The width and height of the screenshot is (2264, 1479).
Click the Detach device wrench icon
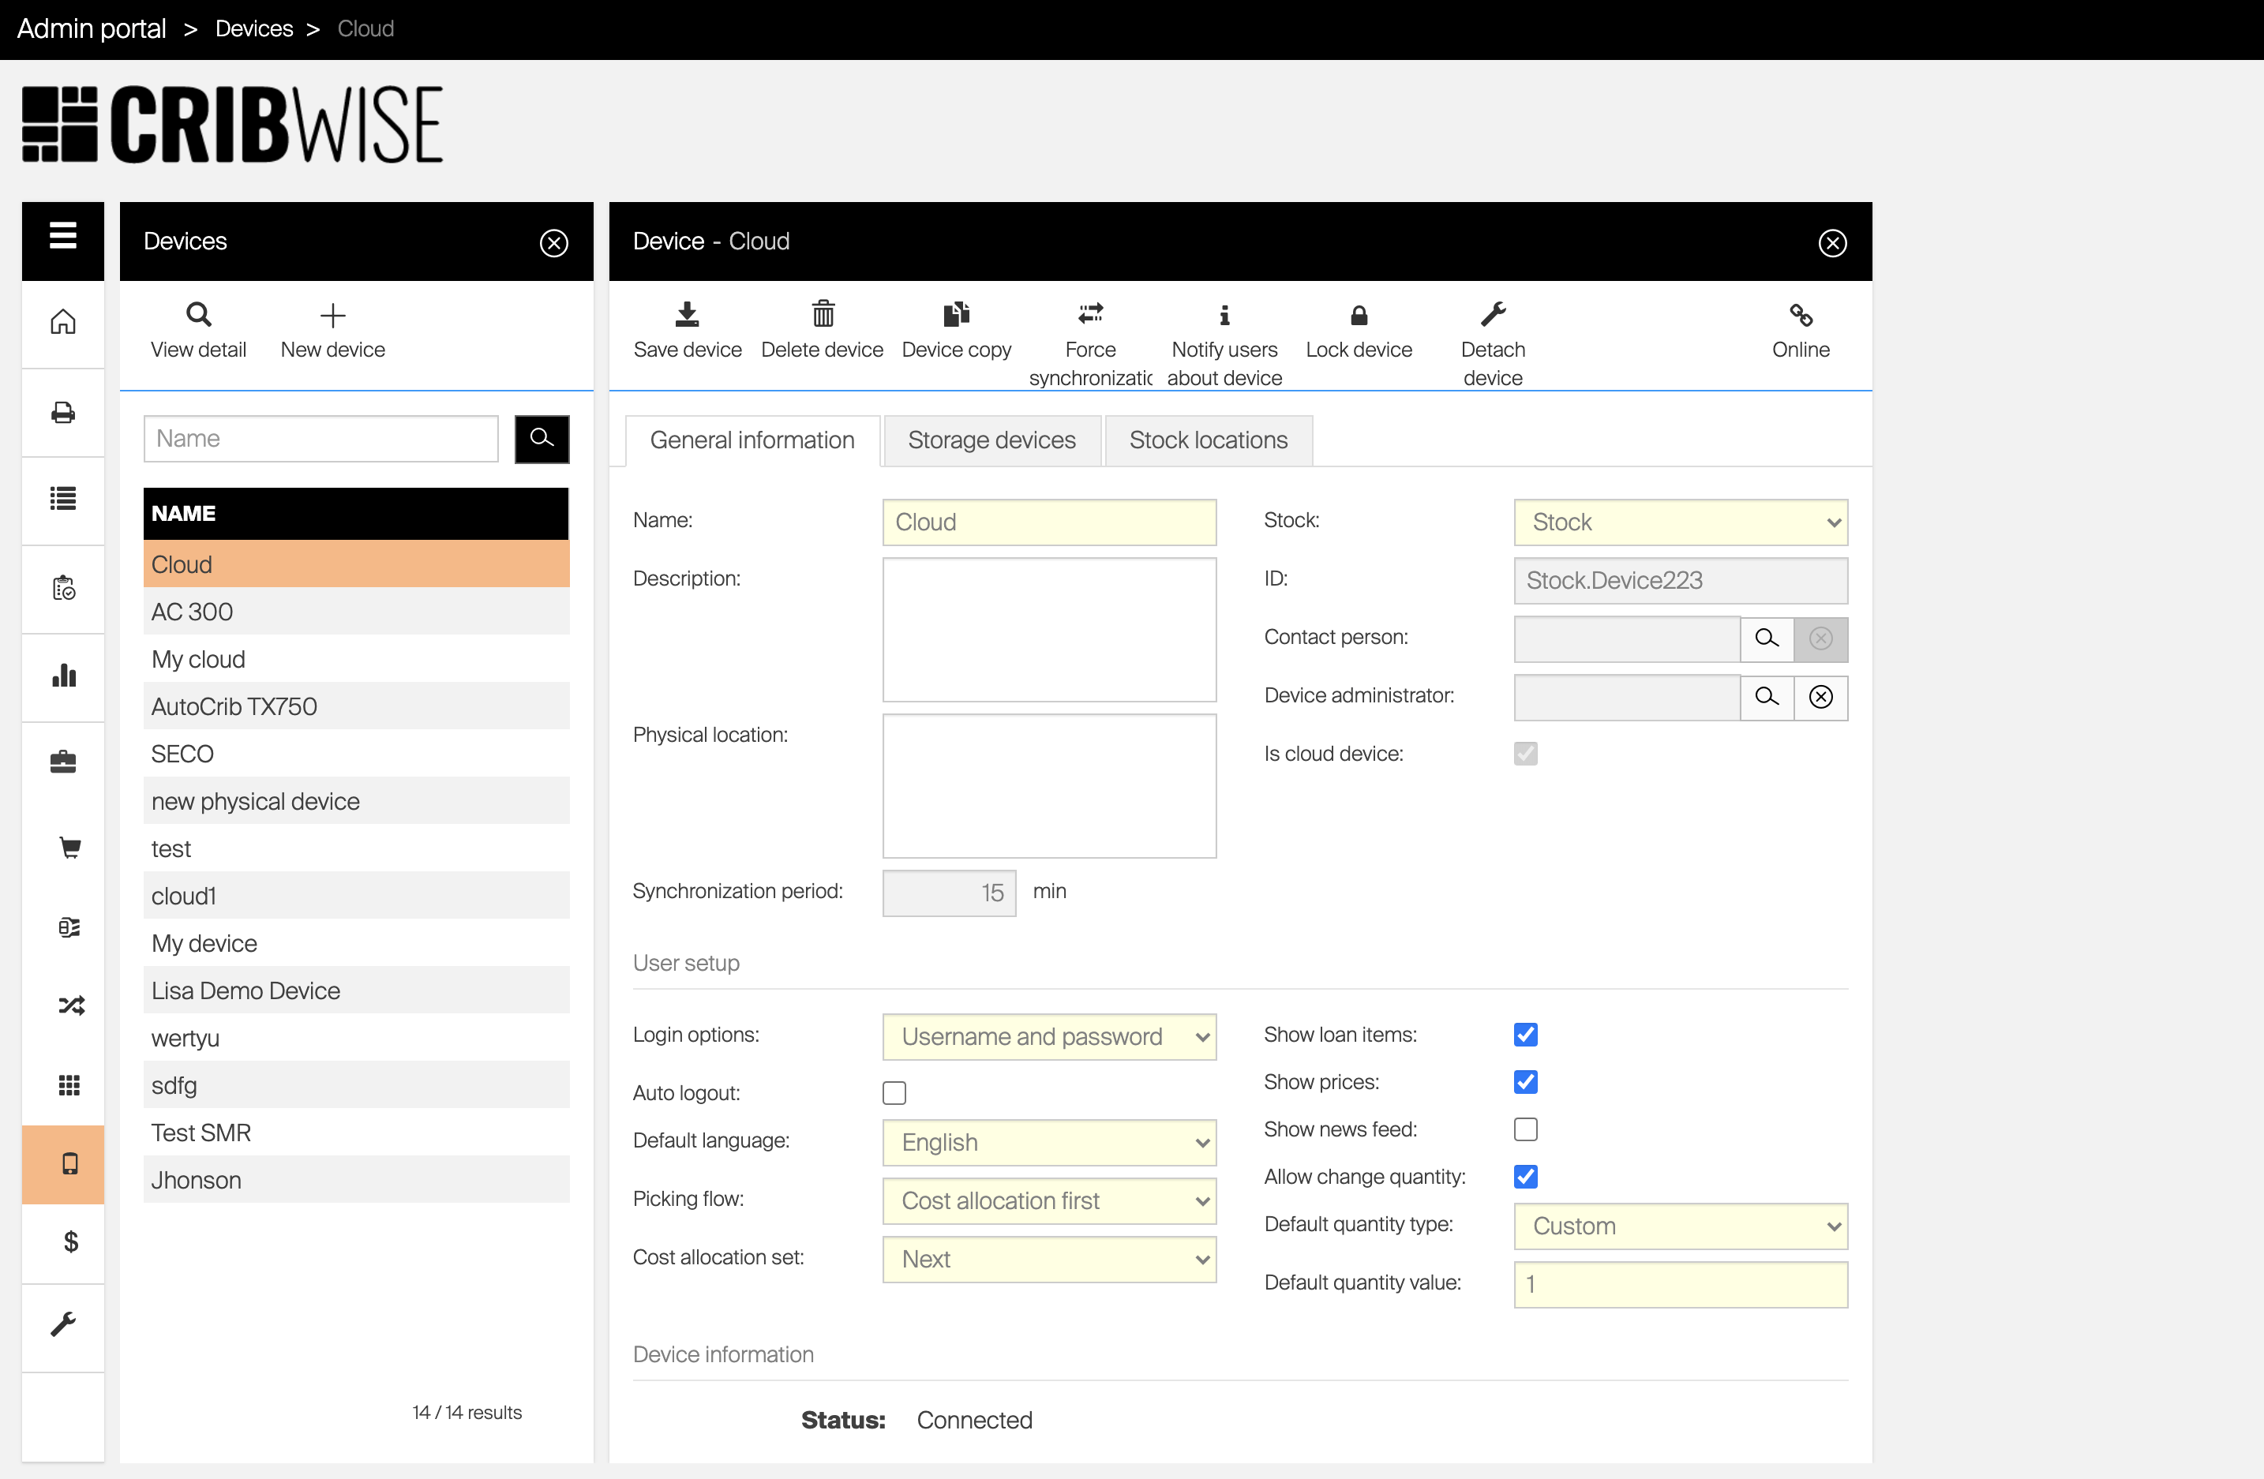1493,314
